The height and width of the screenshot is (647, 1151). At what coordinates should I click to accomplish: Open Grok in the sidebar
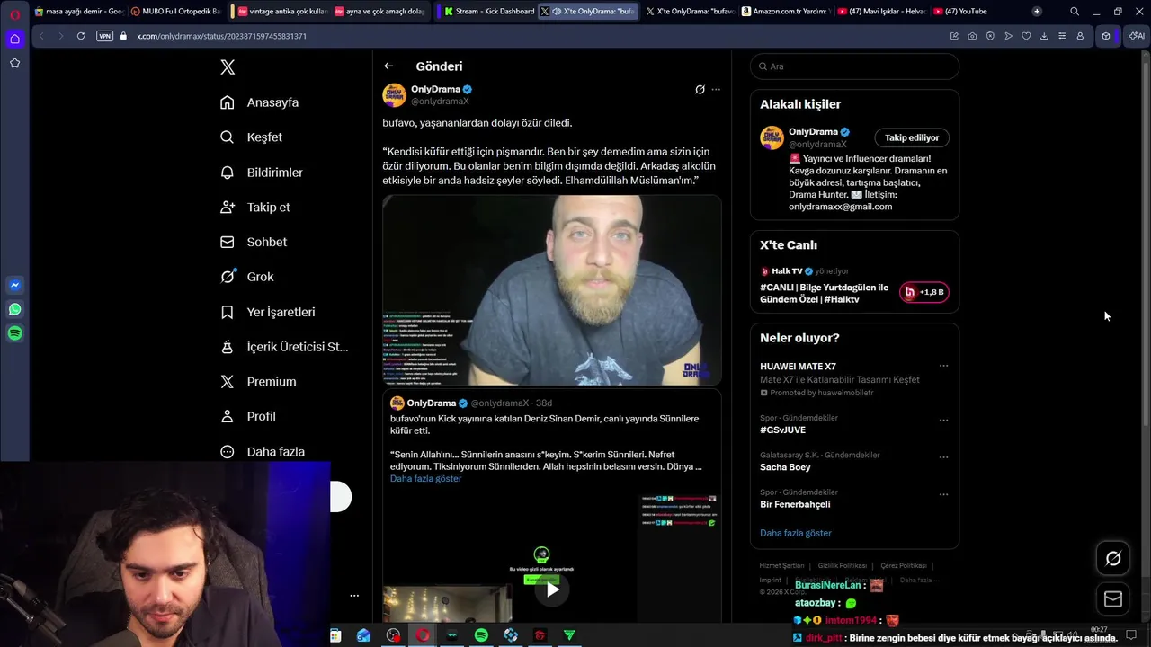tap(246, 277)
